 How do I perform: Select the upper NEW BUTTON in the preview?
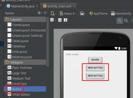(95, 68)
